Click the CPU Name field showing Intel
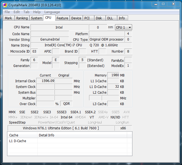 pos(59,28)
